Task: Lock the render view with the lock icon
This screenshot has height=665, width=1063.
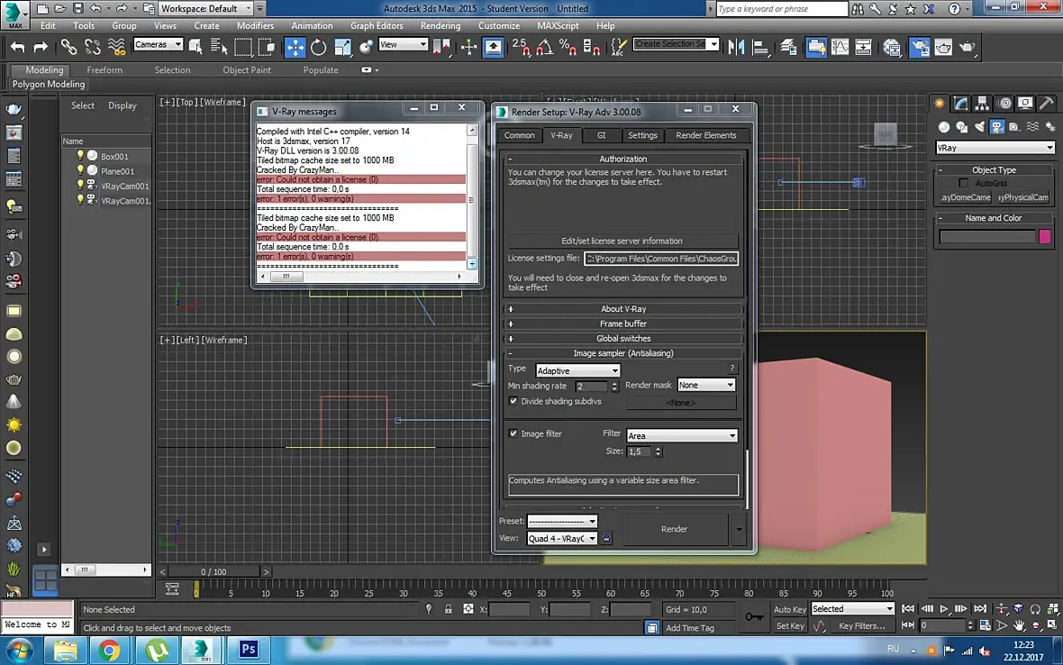Action: click(x=607, y=539)
